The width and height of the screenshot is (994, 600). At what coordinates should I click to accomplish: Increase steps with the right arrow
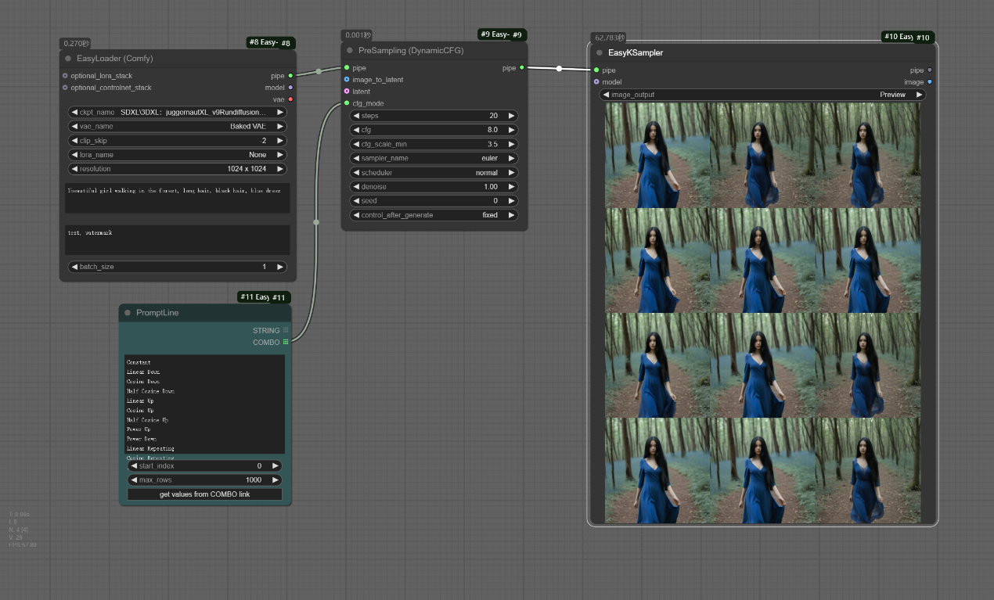point(511,116)
